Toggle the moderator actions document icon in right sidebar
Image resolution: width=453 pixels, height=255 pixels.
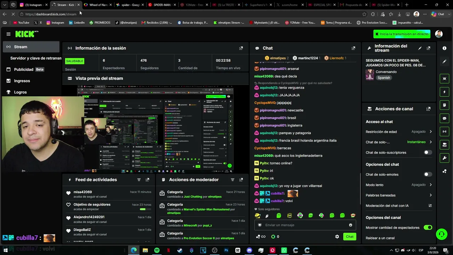tap(445, 105)
